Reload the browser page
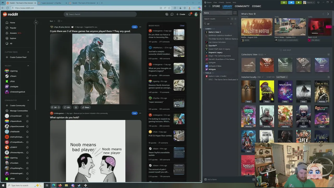The height and width of the screenshot is (188, 334). pos(7,8)
